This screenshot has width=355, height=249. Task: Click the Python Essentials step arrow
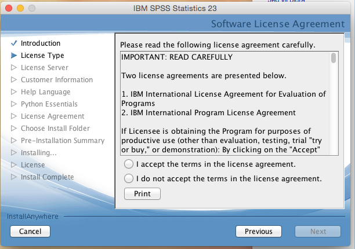[x=14, y=104]
